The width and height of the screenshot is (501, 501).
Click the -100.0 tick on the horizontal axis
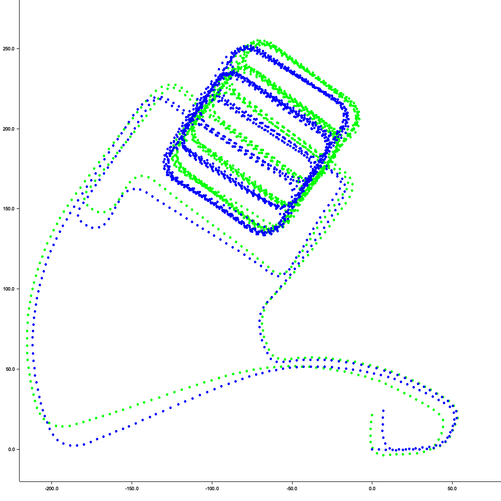coord(212,488)
